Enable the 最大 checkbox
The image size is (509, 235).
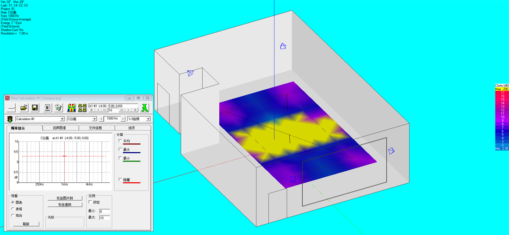pyautogui.click(x=121, y=149)
